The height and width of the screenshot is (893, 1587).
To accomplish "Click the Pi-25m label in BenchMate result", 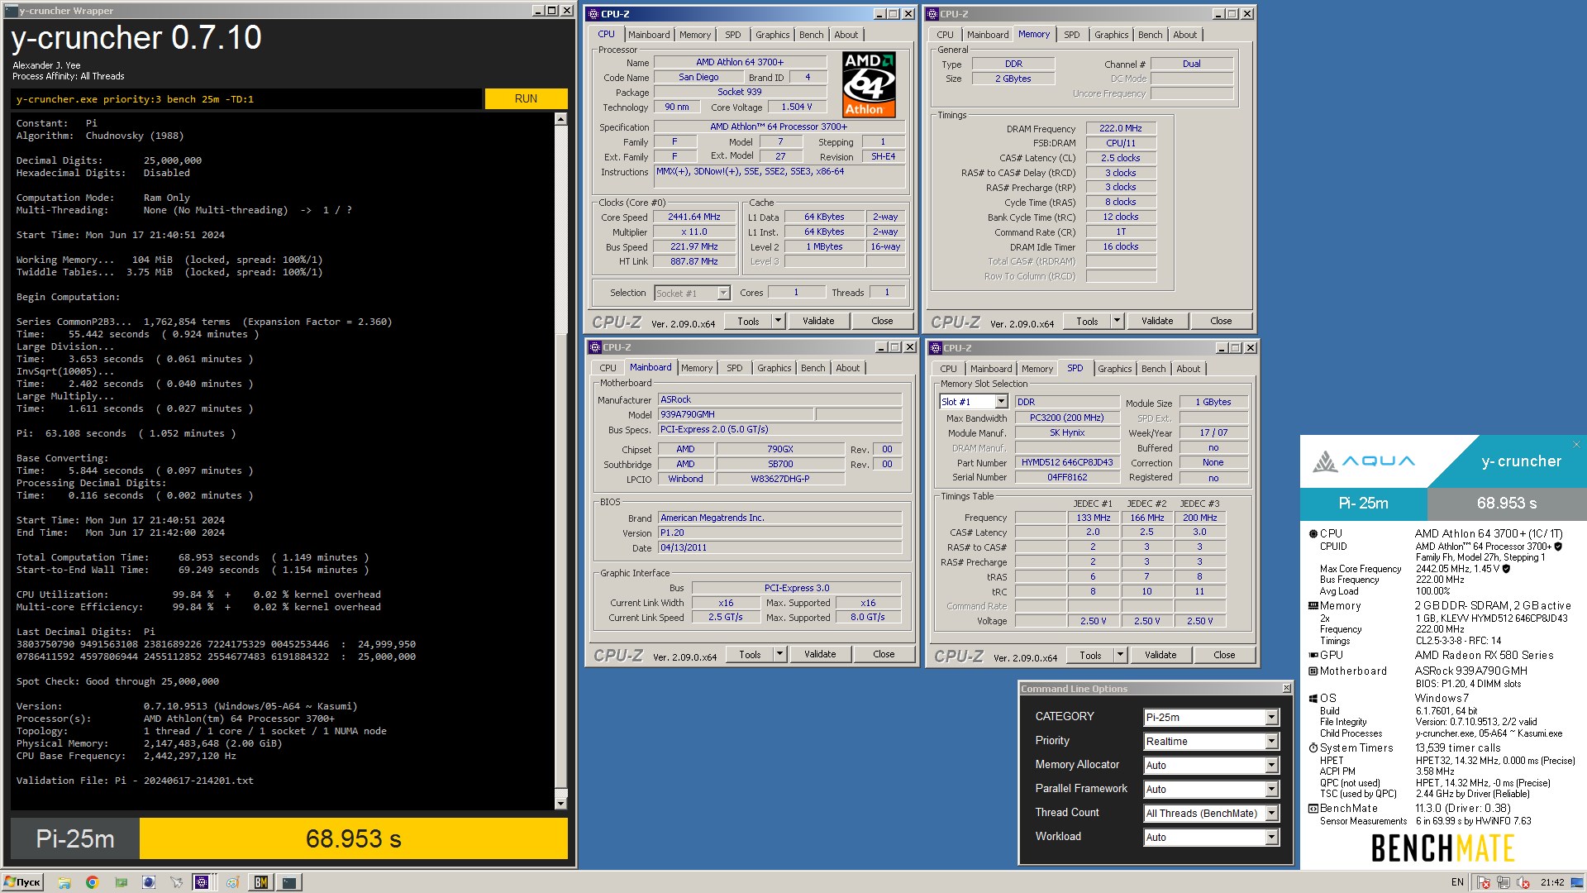I will coord(1363,503).
